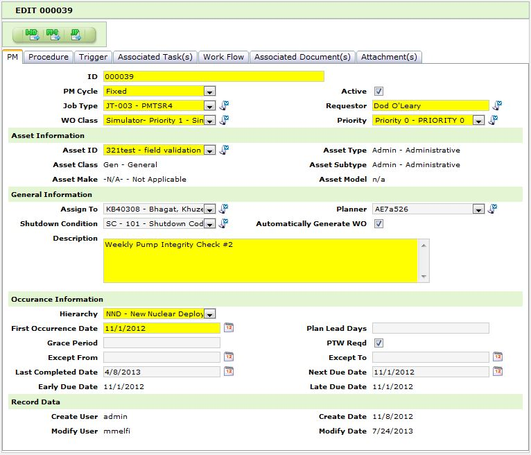Expand the PM Cycle dropdown
The height and width of the screenshot is (455, 531).
coord(210,92)
